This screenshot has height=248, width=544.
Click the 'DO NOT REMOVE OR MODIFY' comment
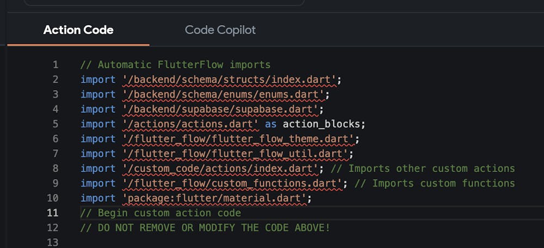tap(205, 227)
